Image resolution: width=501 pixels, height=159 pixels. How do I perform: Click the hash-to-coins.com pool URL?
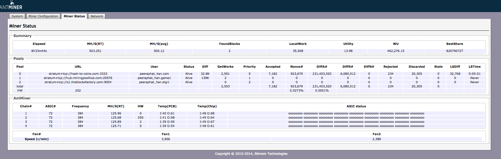pyautogui.click(x=78, y=74)
